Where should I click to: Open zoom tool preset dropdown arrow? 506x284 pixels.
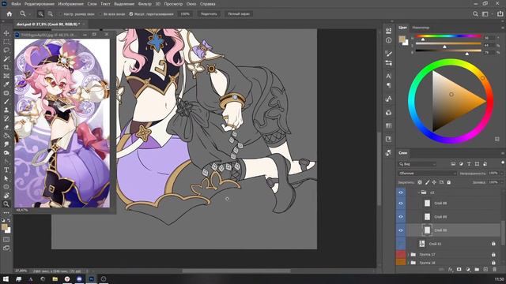29,14
